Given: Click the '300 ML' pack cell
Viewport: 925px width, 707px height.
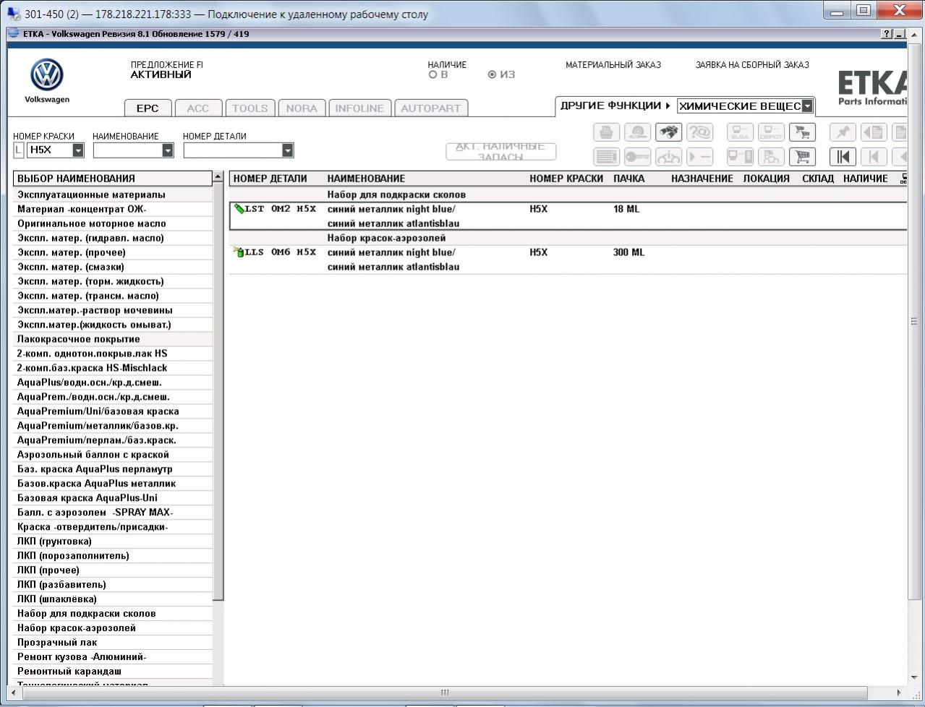Looking at the screenshot, I should [x=628, y=252].
